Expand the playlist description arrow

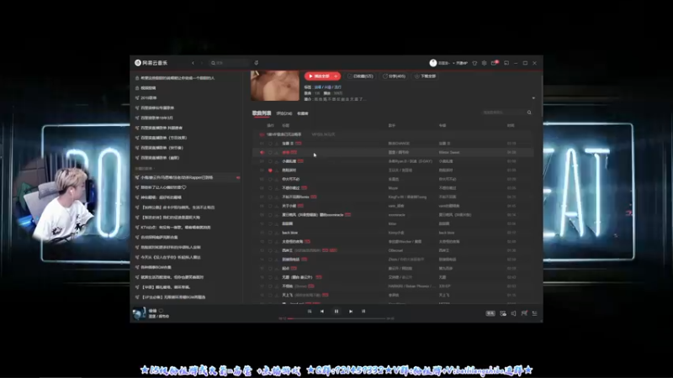(533, 98)
